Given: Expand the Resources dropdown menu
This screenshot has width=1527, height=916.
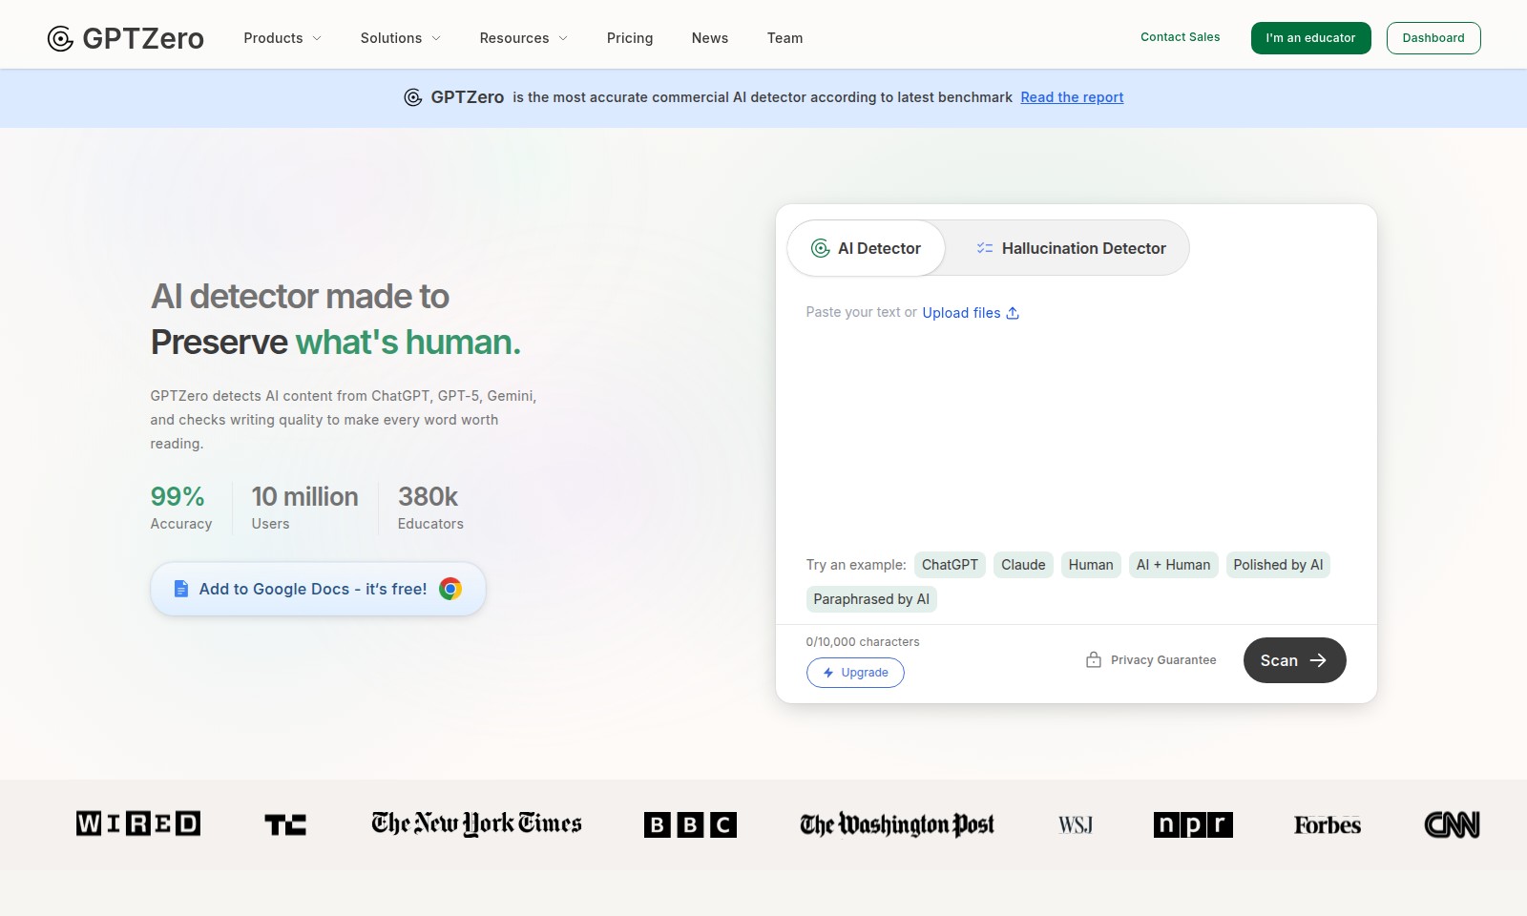Looking at the screenshot, I should pos(524,38).
